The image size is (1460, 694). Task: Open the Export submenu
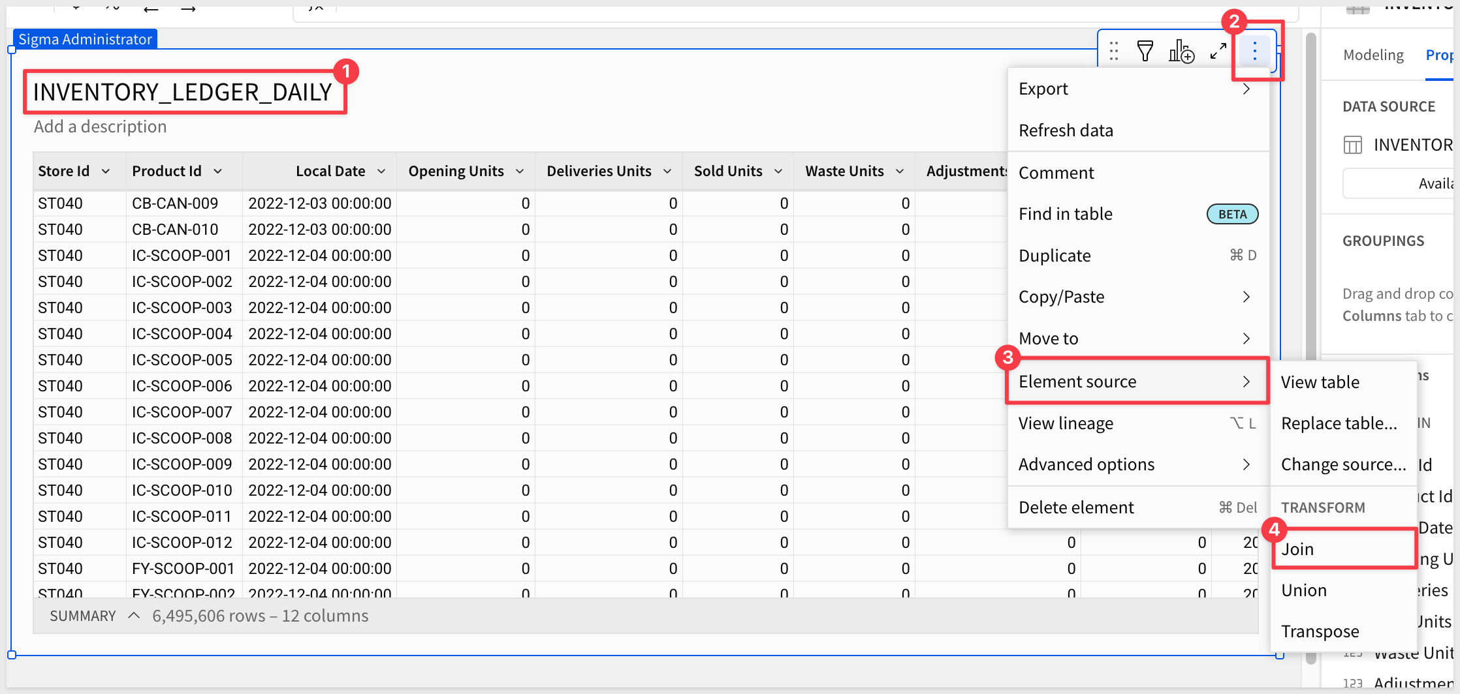click(x=1137, y=89)
